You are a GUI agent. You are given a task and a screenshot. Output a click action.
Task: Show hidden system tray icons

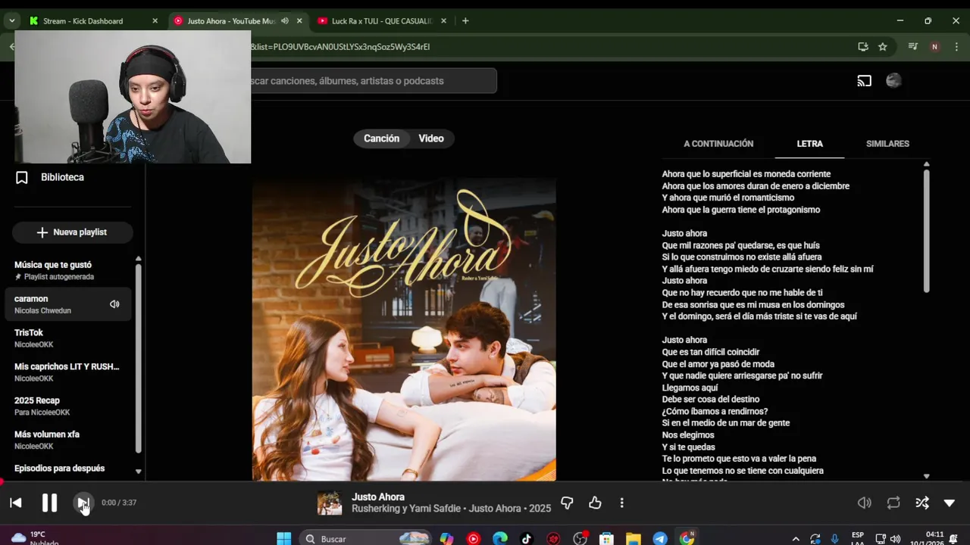point(795,539)
